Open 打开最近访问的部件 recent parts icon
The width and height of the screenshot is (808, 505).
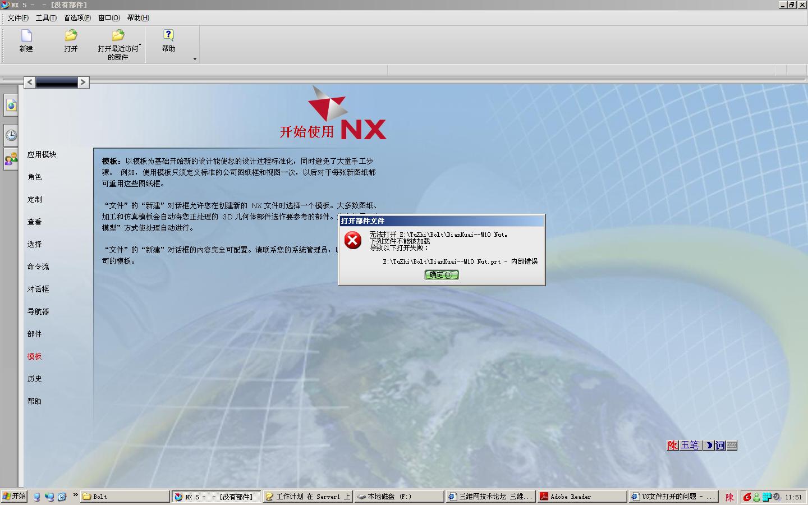tap(118, 35)
